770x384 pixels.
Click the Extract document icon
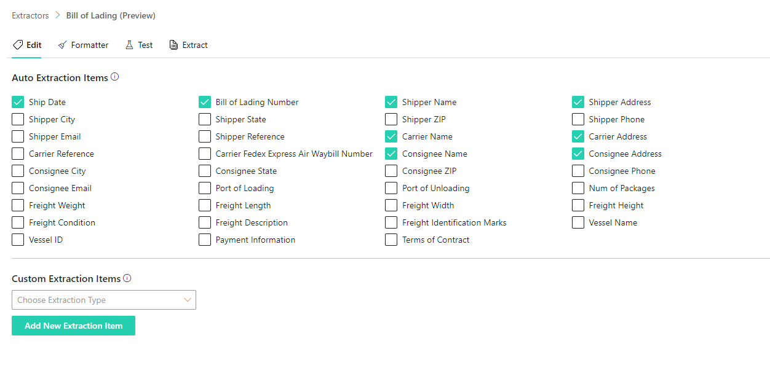click(173, 45)
